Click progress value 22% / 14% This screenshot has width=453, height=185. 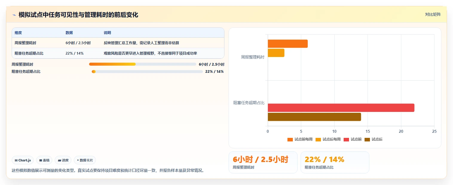215,72
